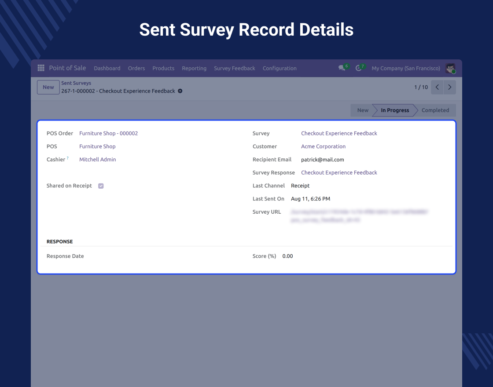The height and width of the screenshot is (387, 493).
Task: Click the recipient email patrick@mail.com
Action: [x=323, y=160]
